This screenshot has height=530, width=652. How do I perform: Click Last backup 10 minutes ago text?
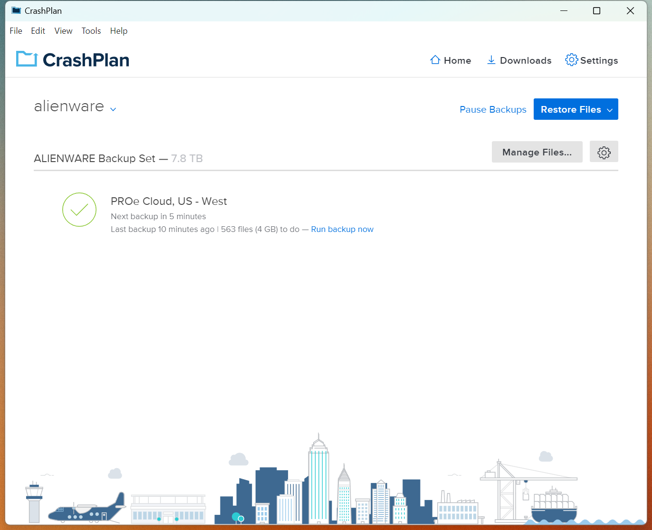[163, 229]
